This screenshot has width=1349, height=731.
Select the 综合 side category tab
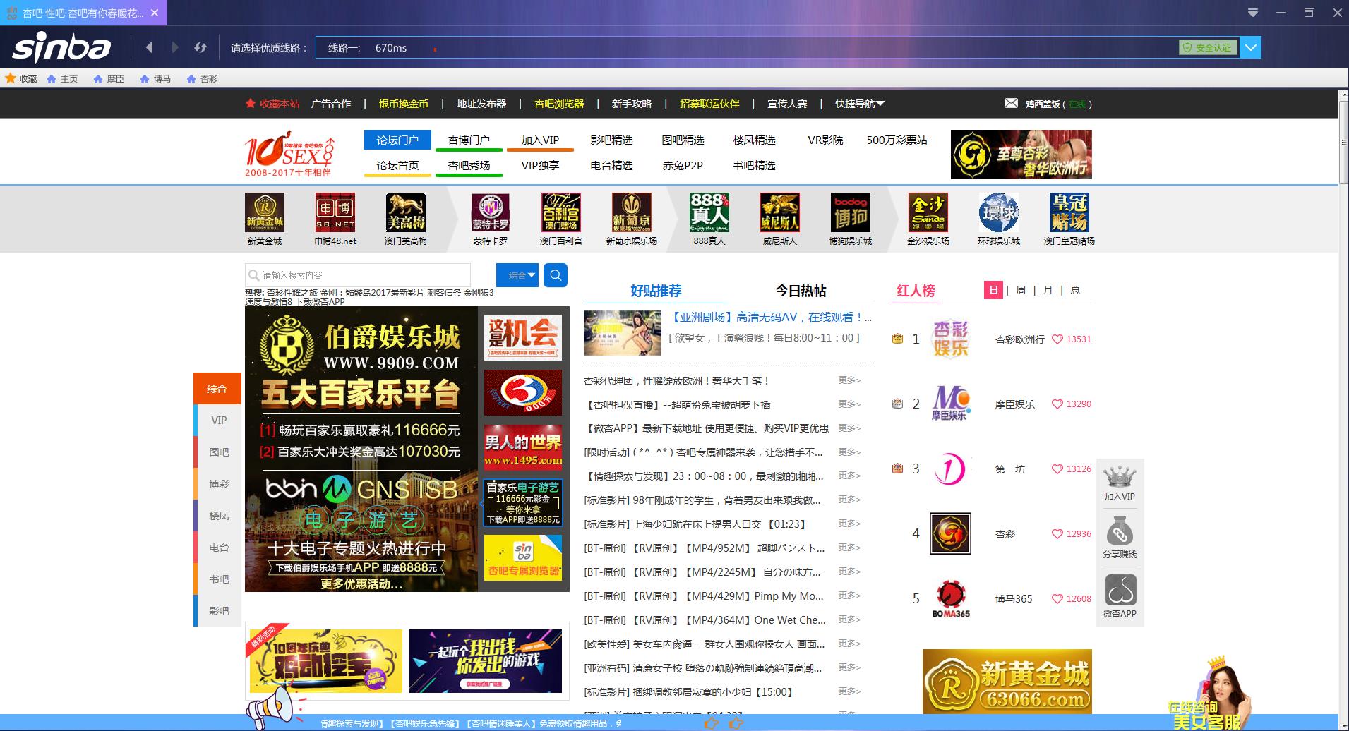pos(217,389)
